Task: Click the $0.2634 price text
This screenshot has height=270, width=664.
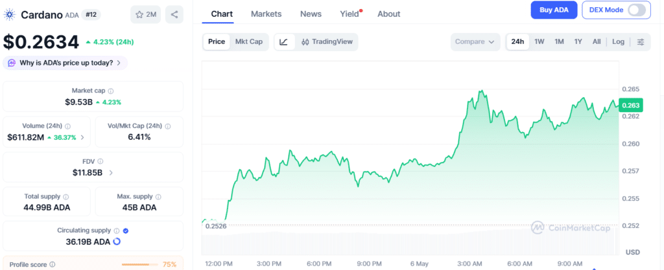Action: coord(41,42)
